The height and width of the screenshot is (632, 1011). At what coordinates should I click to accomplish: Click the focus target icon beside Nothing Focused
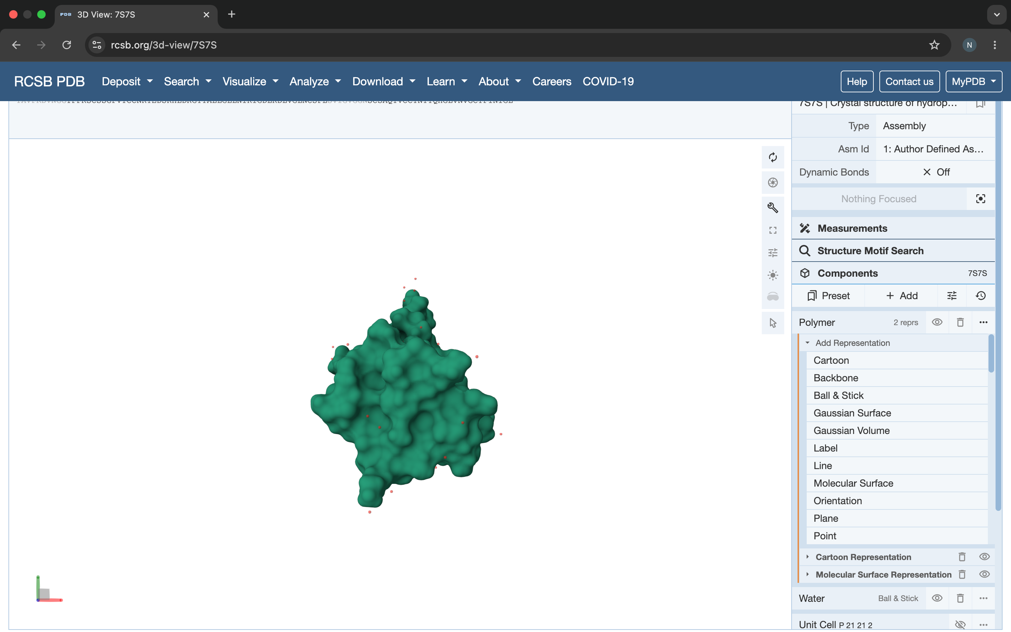point(980,198)
